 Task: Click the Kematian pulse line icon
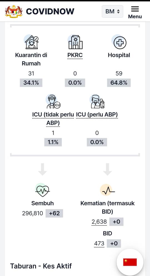(107, 190)
